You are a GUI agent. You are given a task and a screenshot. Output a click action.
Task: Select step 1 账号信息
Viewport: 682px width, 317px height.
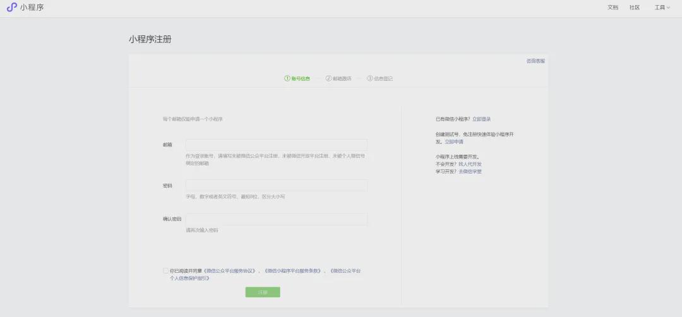(x=297, y=79)
